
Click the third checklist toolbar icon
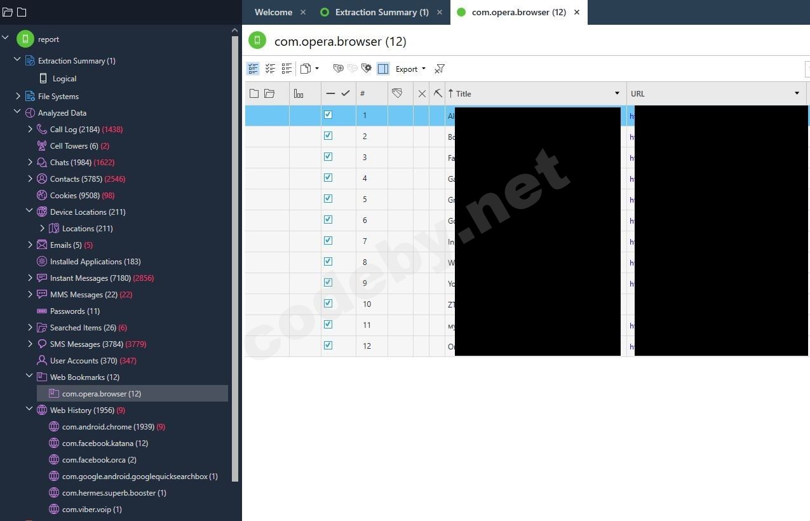point(287,69)
